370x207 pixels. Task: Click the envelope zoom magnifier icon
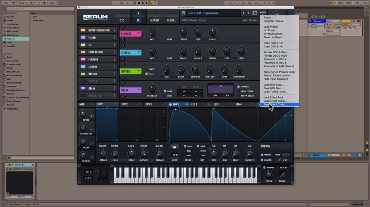point(164,127)
